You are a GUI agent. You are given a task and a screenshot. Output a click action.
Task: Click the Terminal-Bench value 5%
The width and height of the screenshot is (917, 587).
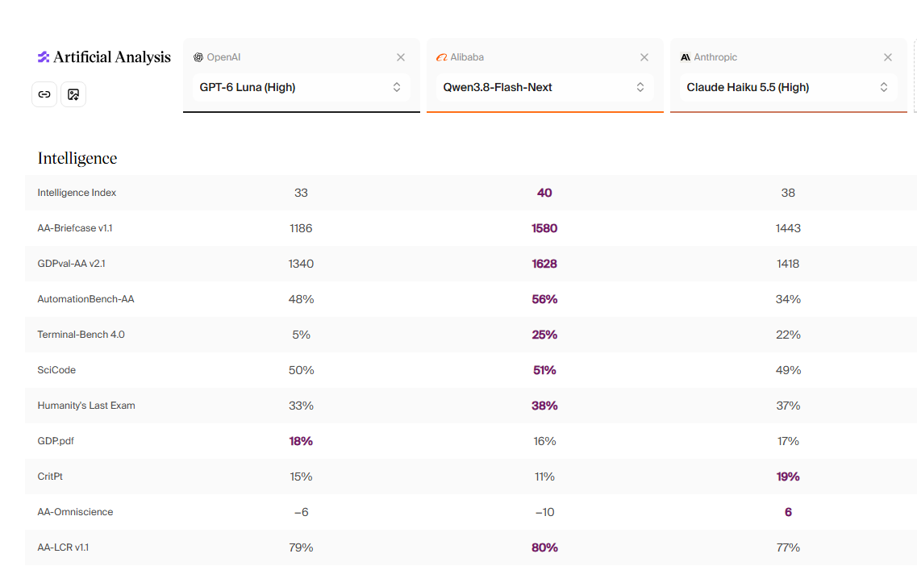(301, 335)
